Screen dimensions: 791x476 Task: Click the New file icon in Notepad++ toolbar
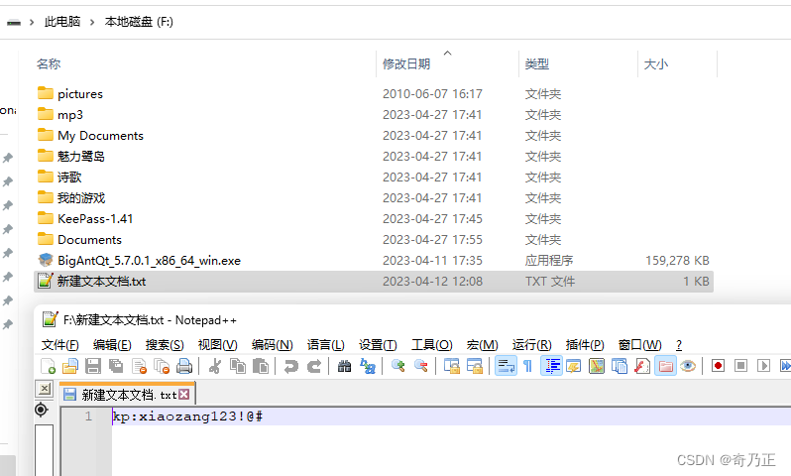(48, 366)
